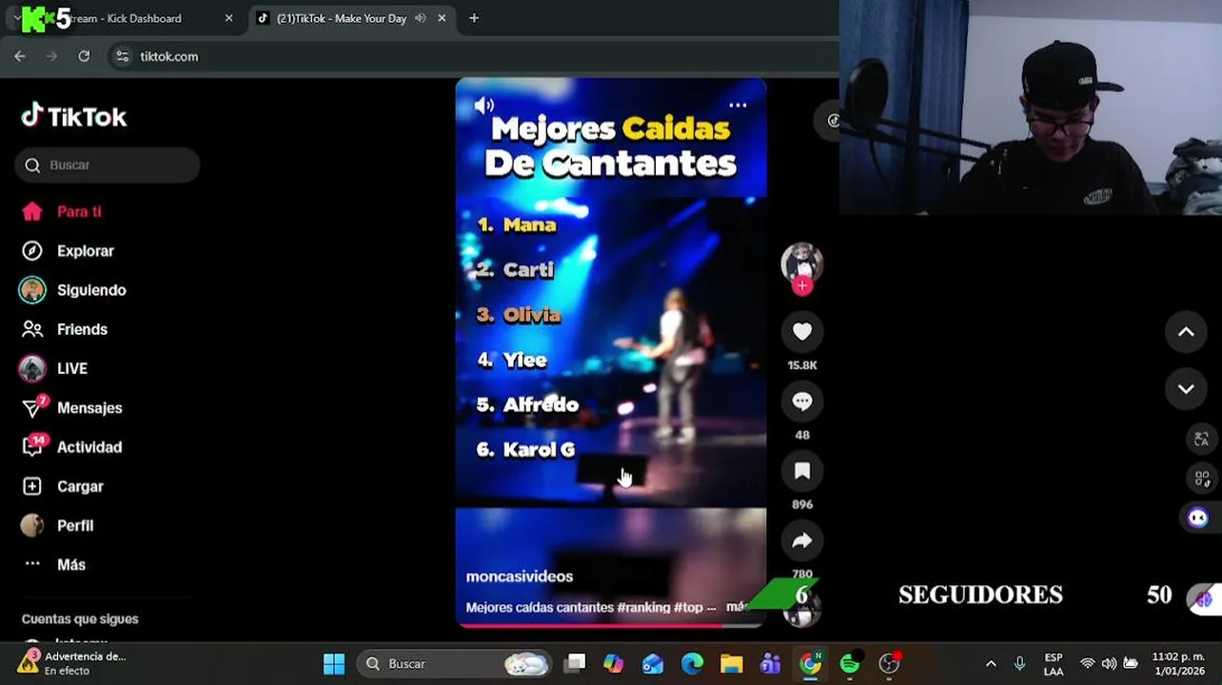Follow the creator with the red plus
The height and width of the screenshot is (685, 1222).
point(802,285)
